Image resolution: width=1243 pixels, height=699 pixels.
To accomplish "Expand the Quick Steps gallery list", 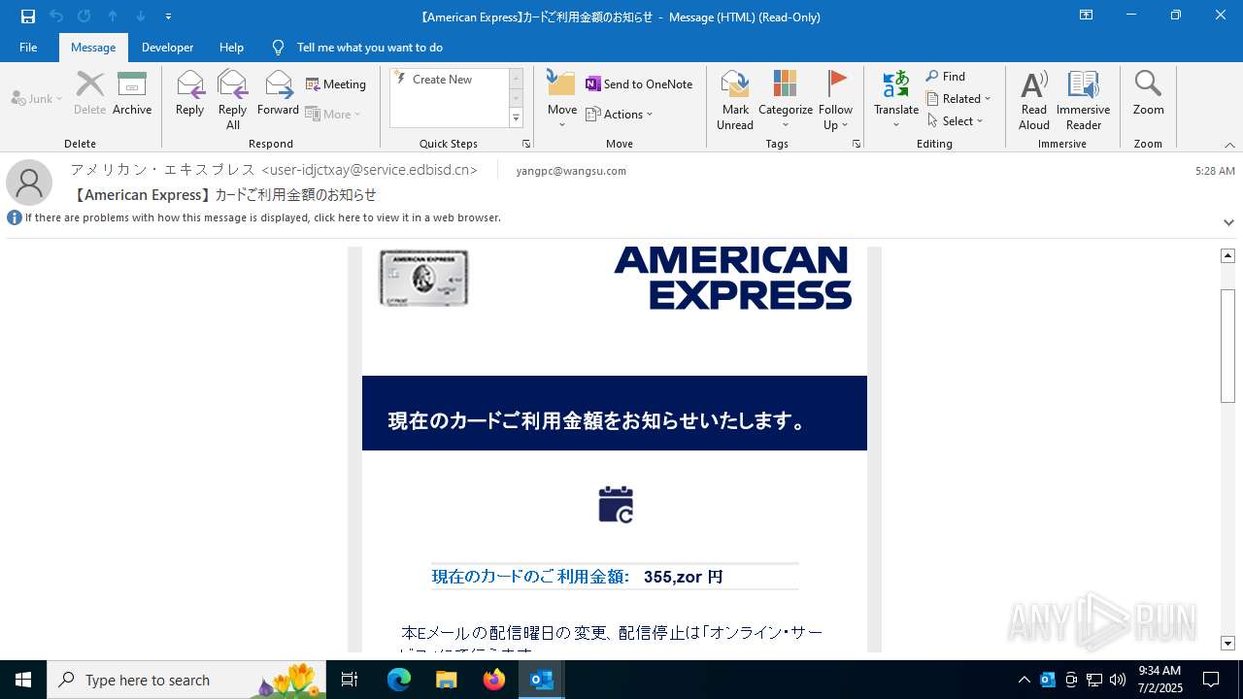I will pyautogui.click(x=516, y=118).
